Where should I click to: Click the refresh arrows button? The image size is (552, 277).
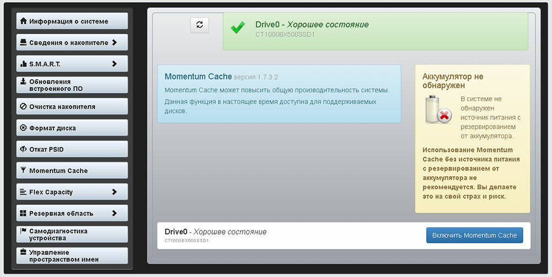click(200, 25)
